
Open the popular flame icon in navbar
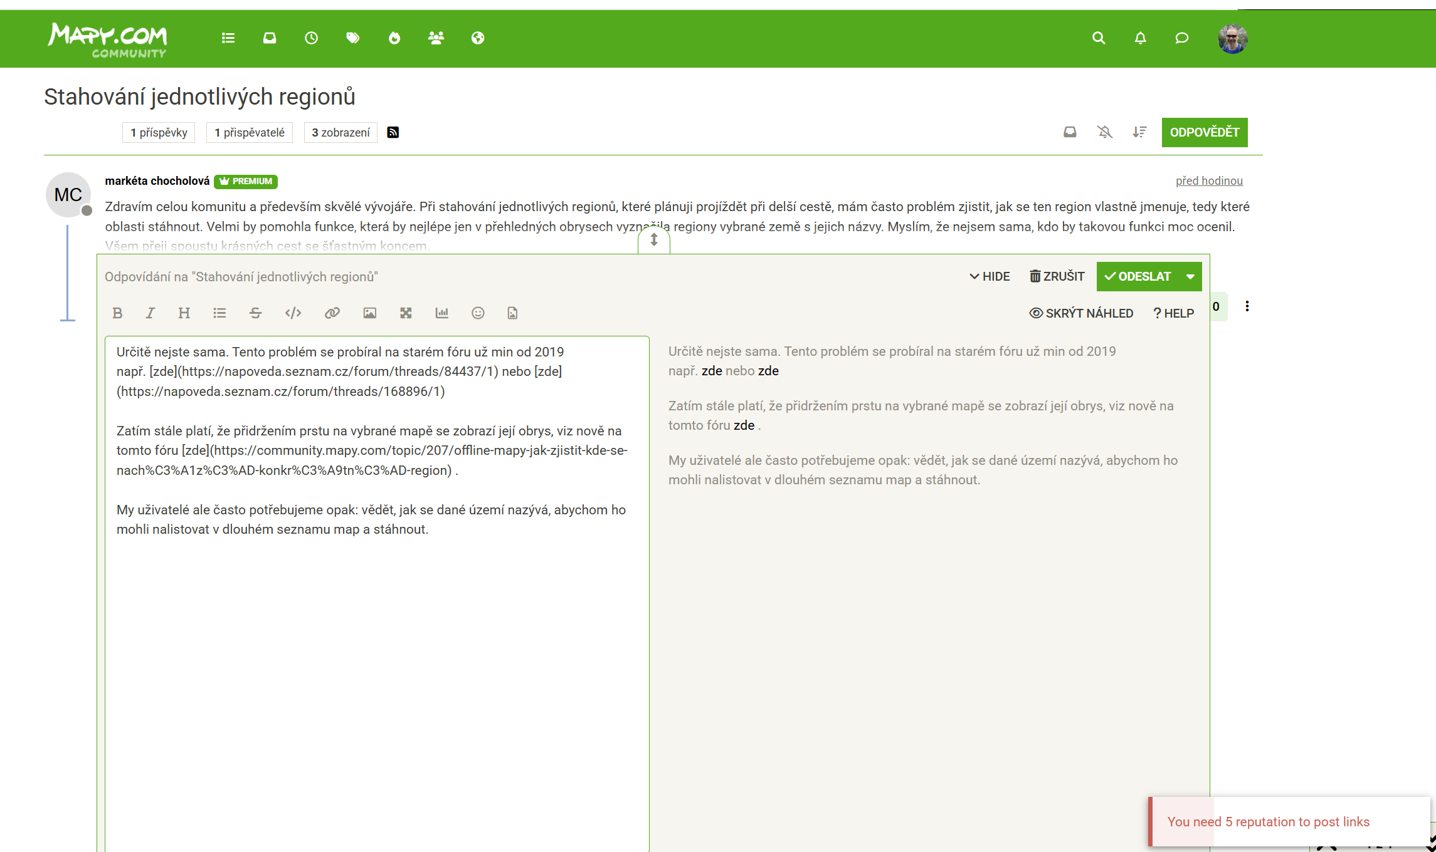coord(394,38)
